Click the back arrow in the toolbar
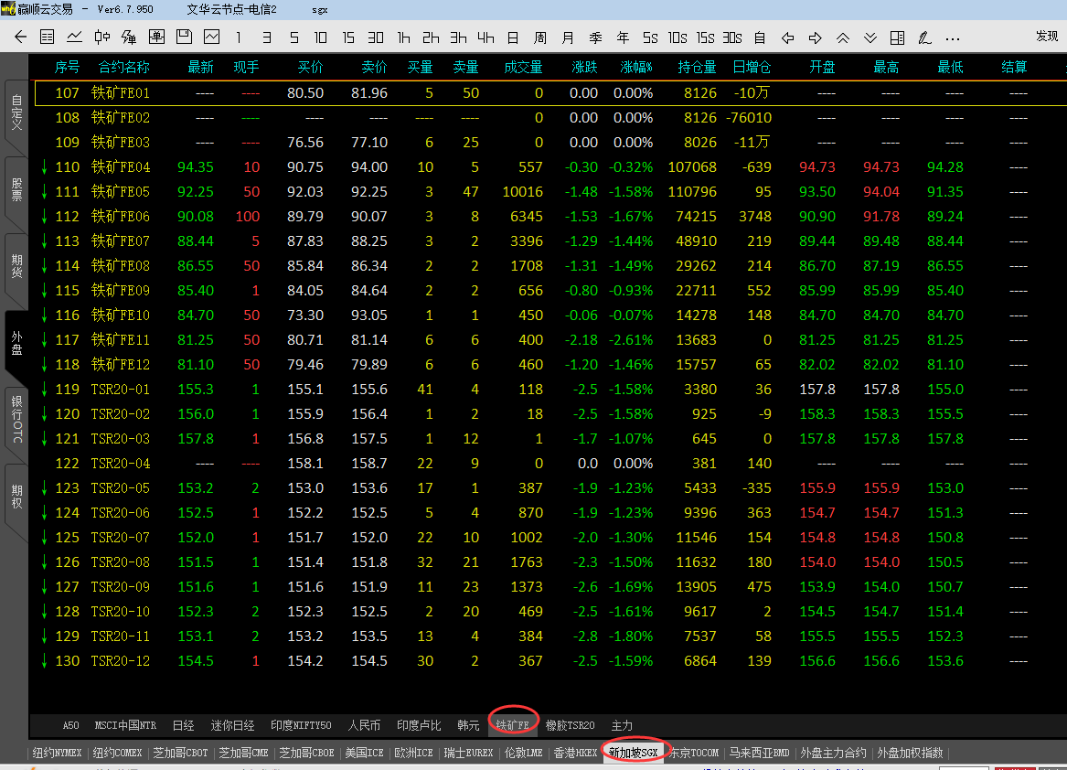The width and height of the screenshot is (1067, 770). pos(20,37)
